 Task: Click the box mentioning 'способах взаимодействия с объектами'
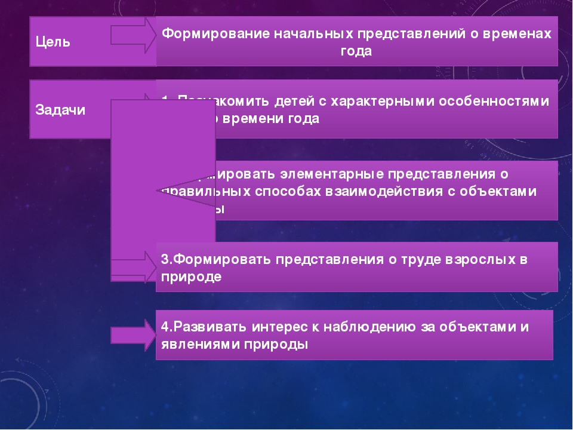pos(357,191)
